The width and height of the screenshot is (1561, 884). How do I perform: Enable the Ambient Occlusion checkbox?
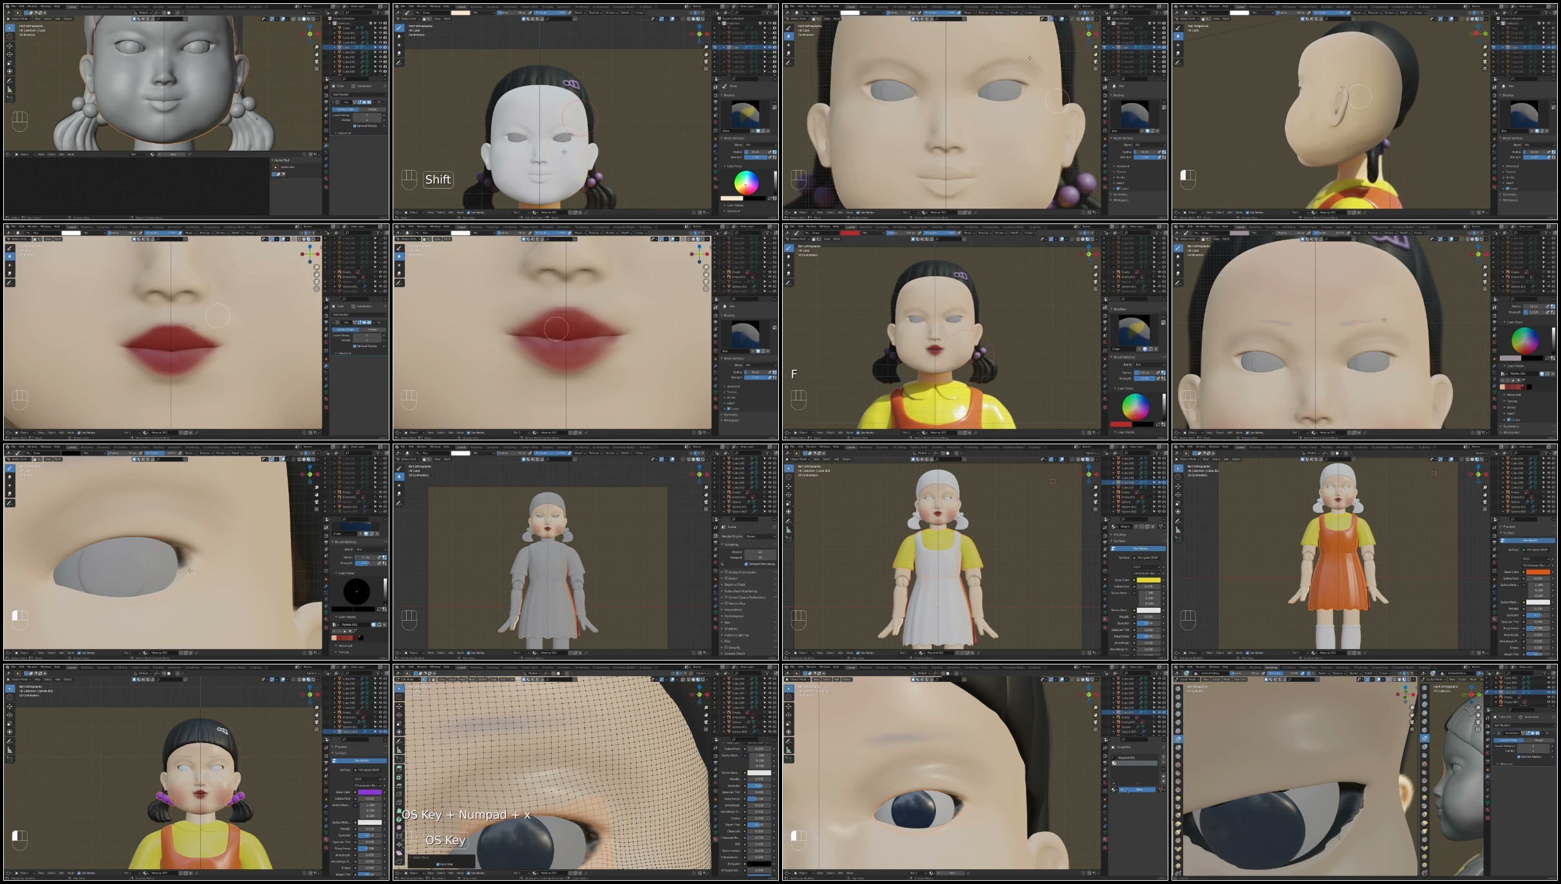coord(726,572)
